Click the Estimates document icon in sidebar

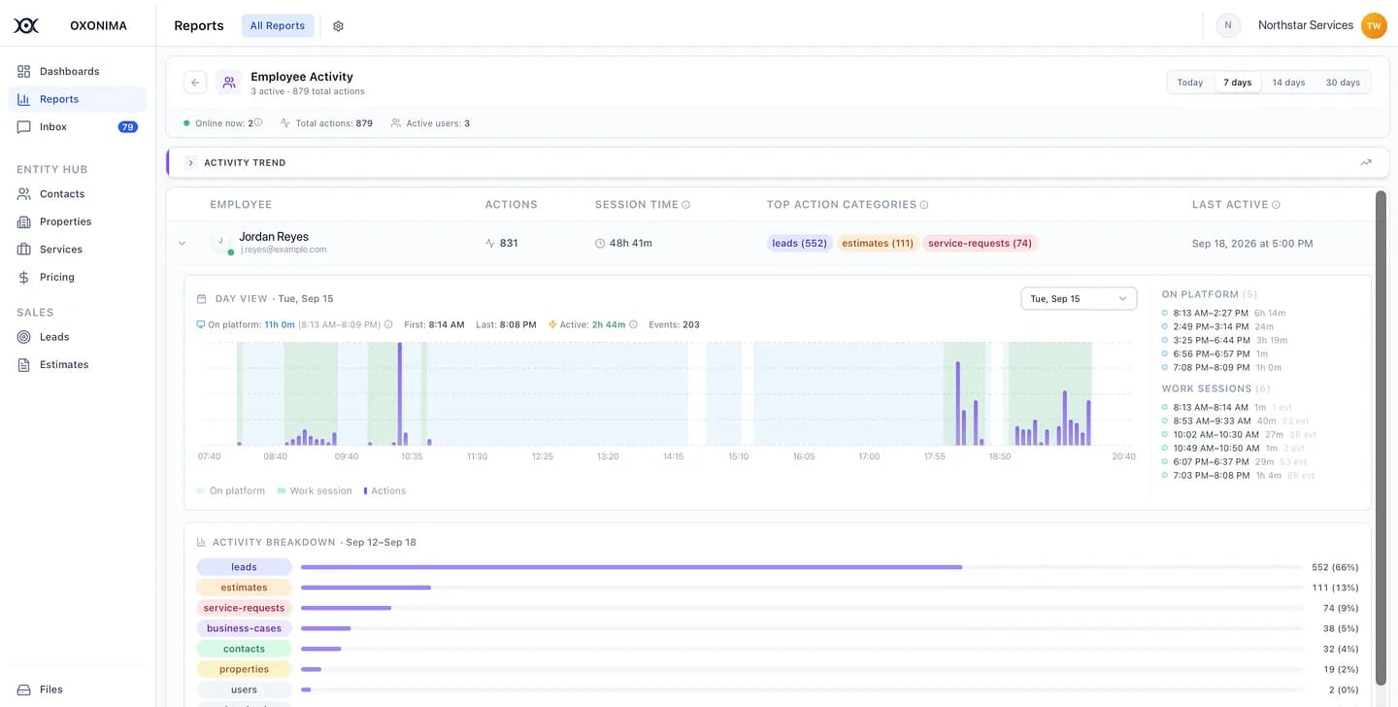pyautogui.click(x=24, y=364)
